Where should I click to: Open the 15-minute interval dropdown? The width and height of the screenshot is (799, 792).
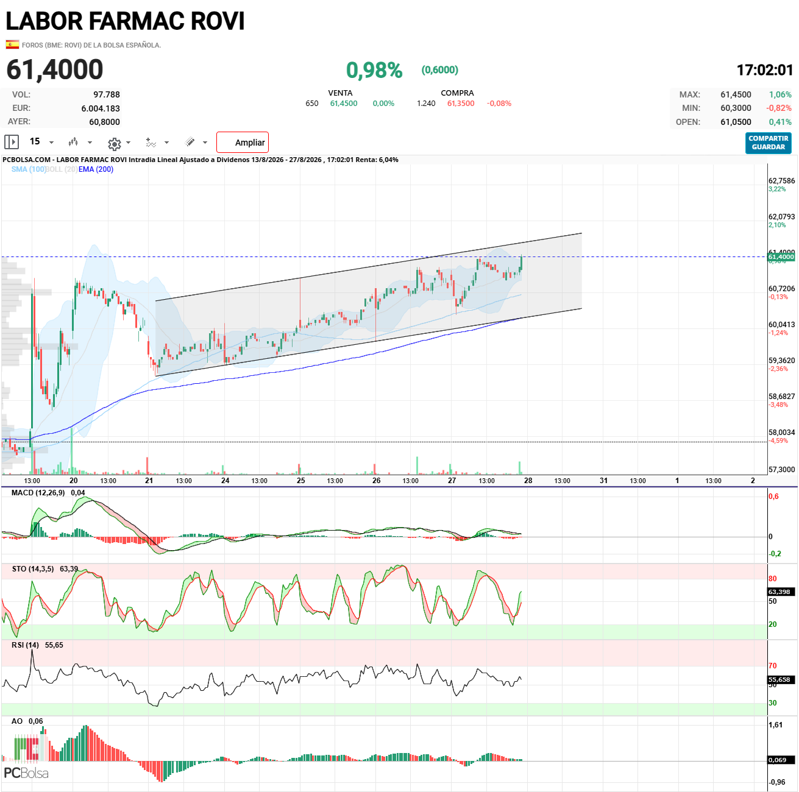tap(42, 142)
